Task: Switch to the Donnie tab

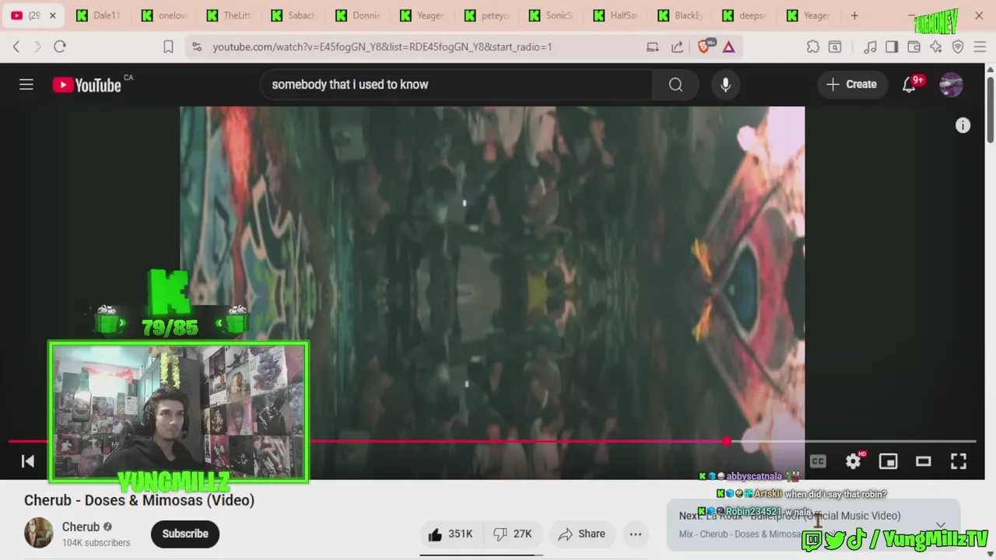Action: point(358,16)
